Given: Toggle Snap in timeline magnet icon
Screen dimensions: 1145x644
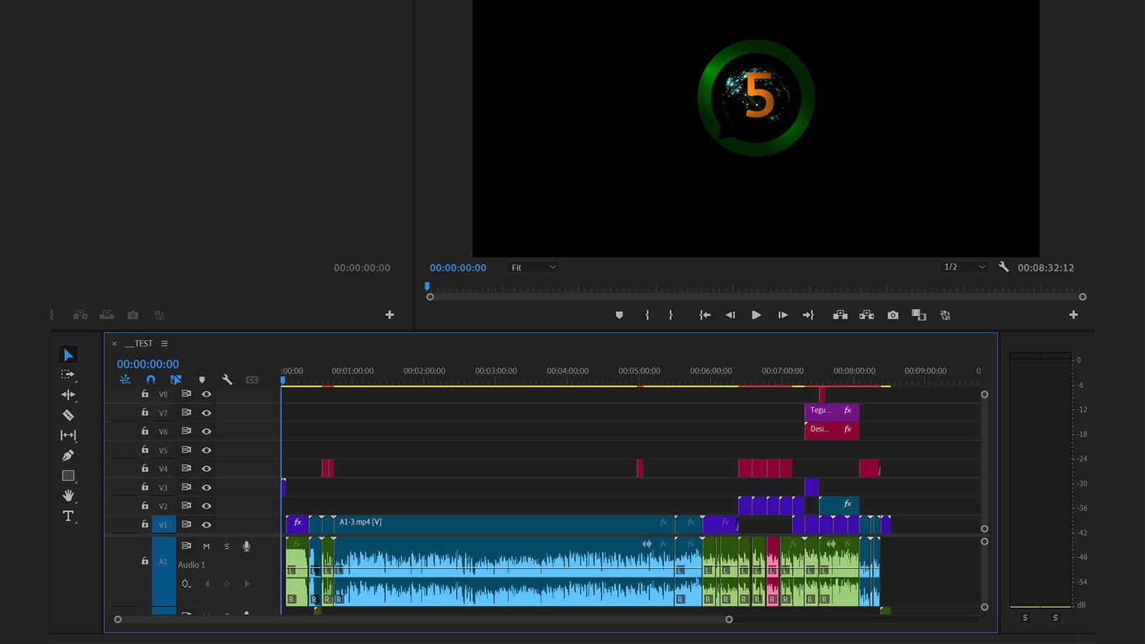Looking at the screenshot, I should 150,380.
